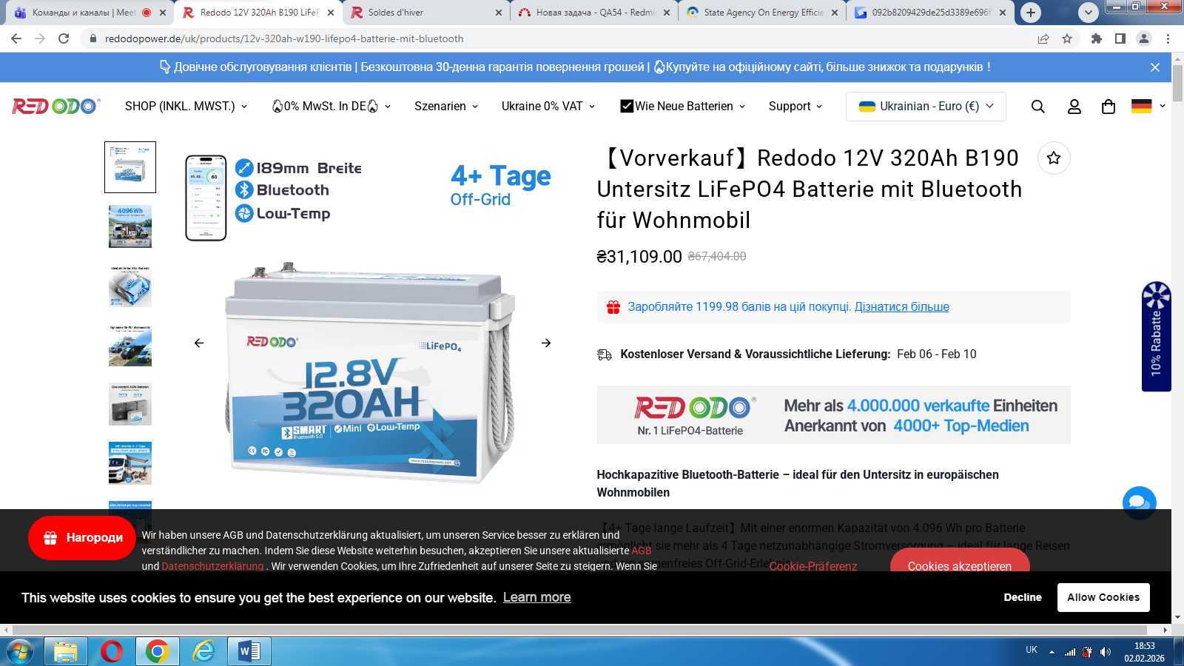The height and width of the screenshot is (666, 1184).
Task: Click the UK keyboard language indicator
Action: click(1032, 650)
